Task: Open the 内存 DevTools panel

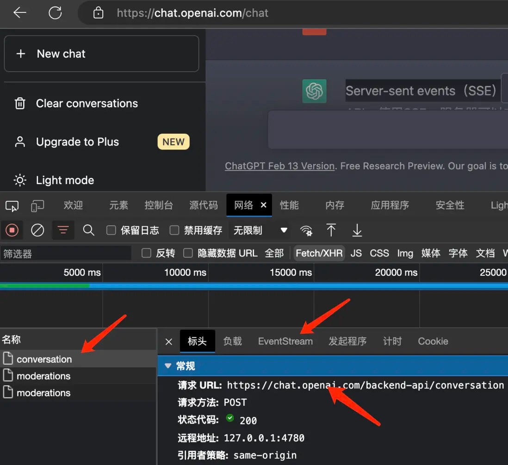Action: coord(335,205)
